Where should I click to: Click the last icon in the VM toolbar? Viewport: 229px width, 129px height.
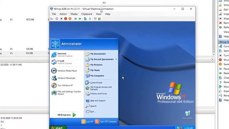pos(99,19)
